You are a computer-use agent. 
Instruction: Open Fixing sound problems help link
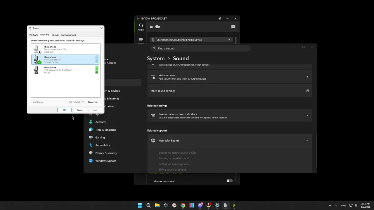point(172,169)
